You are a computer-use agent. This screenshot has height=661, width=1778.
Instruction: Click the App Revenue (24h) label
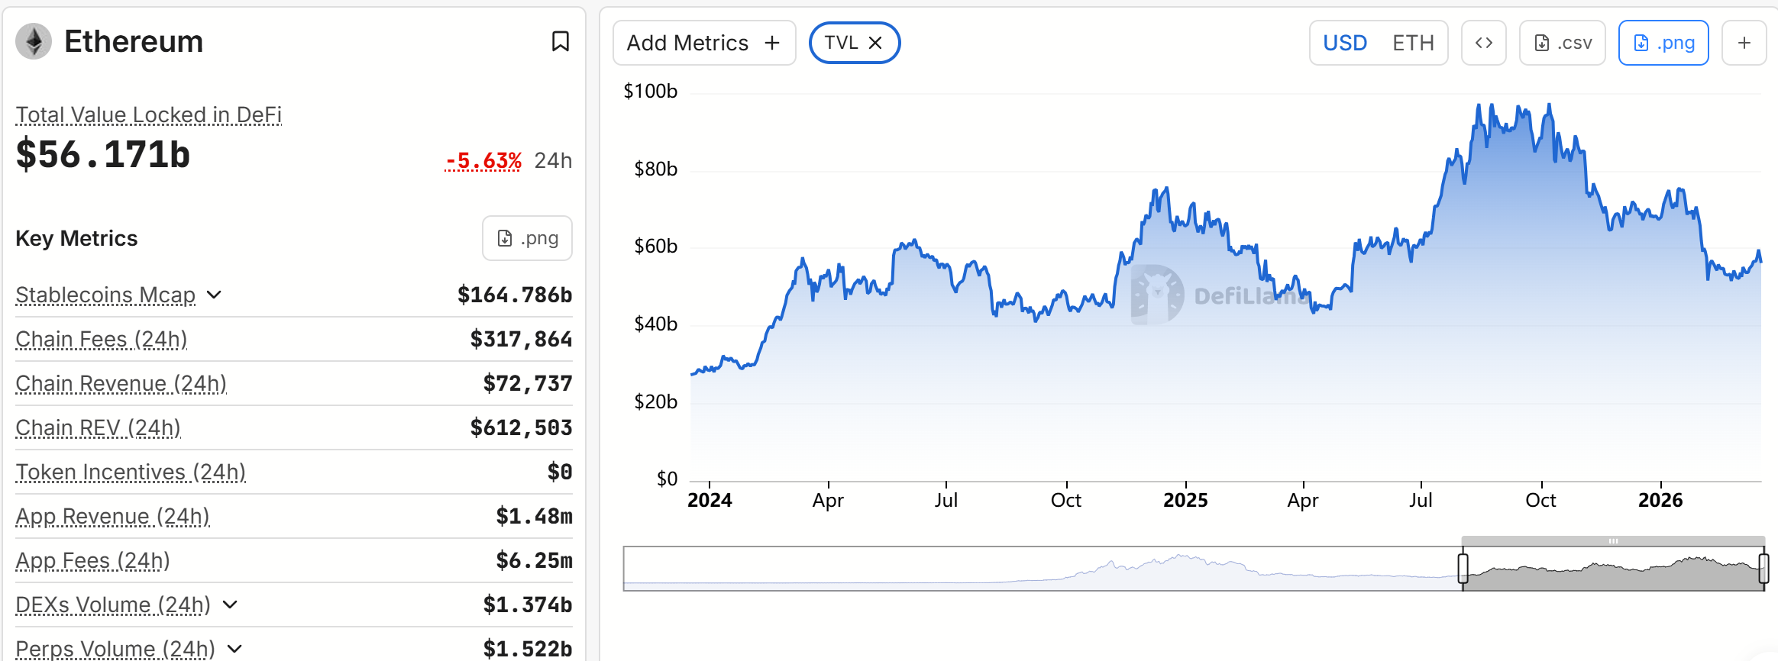[112, 516]
